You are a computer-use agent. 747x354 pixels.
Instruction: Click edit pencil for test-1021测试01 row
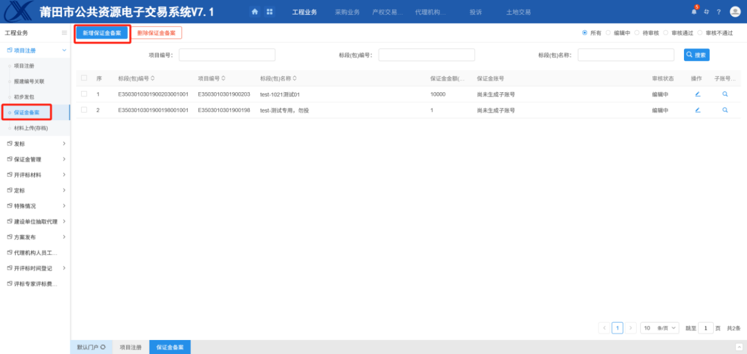(697, 94)
